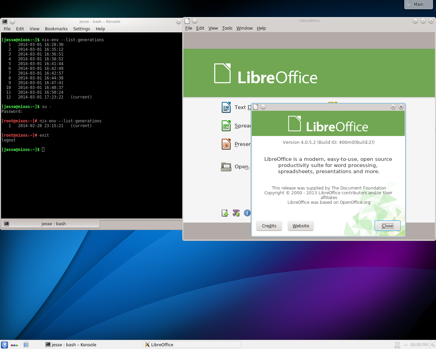The width and height of the screenshot is (436, 349).
Task: Click the file cabinet icon in the bottom panel
Action: pyautogui.click(x=26, y=345)
